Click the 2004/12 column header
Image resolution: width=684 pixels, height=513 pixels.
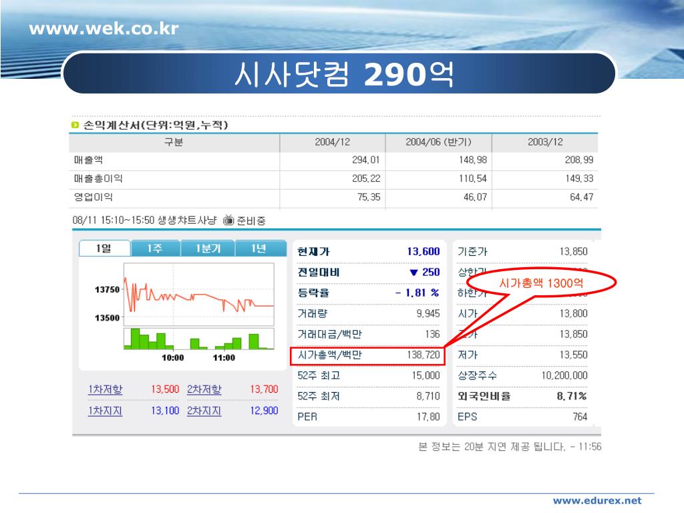click(333, 142)
